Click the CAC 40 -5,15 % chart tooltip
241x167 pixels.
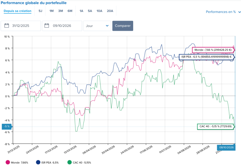click(216, 126)
